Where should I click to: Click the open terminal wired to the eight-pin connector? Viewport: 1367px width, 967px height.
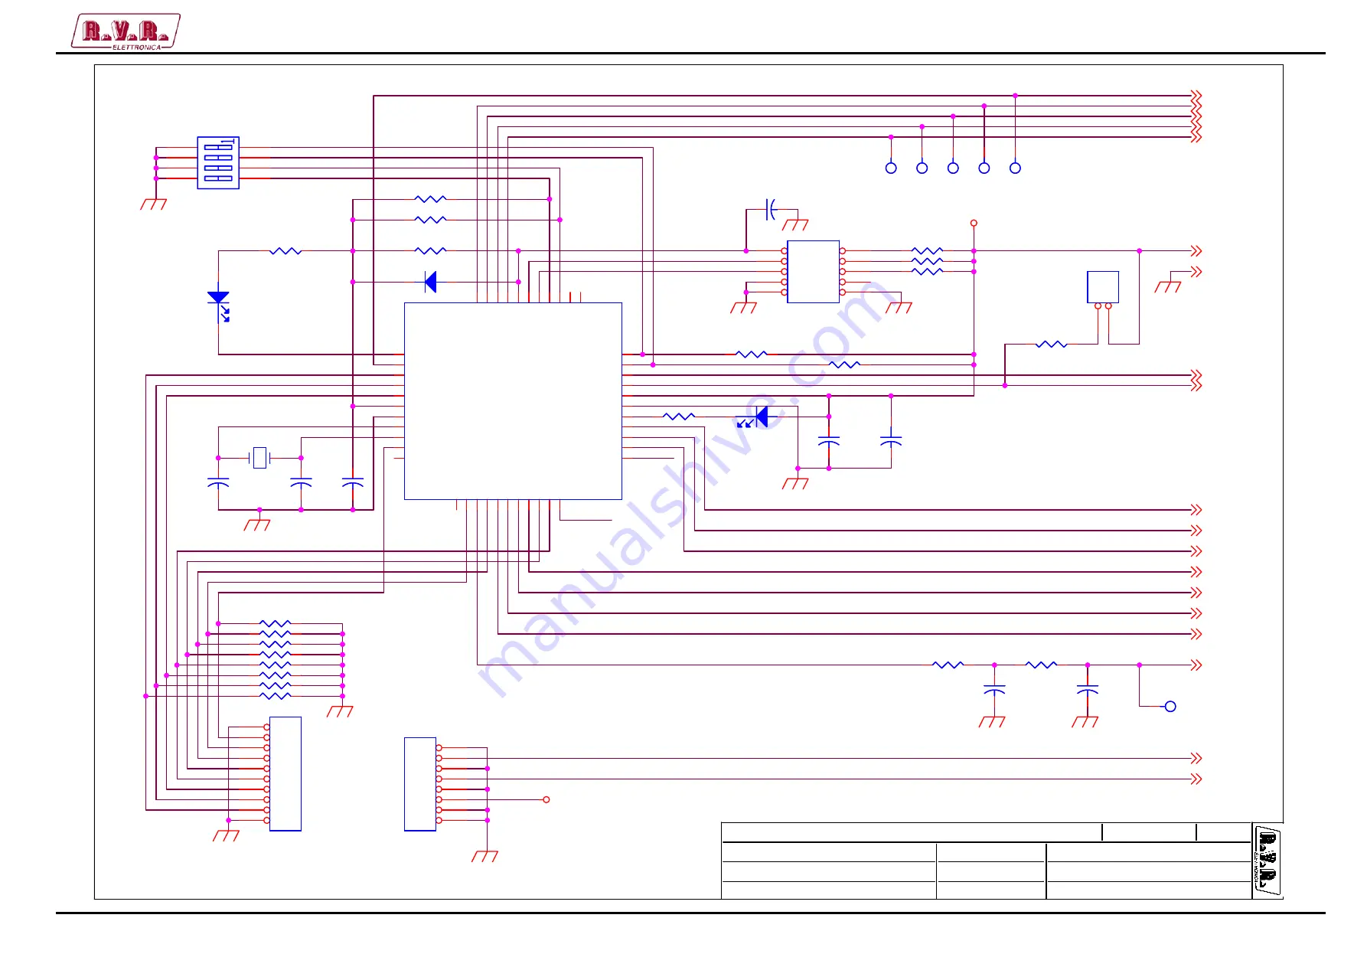pos(546,799)
